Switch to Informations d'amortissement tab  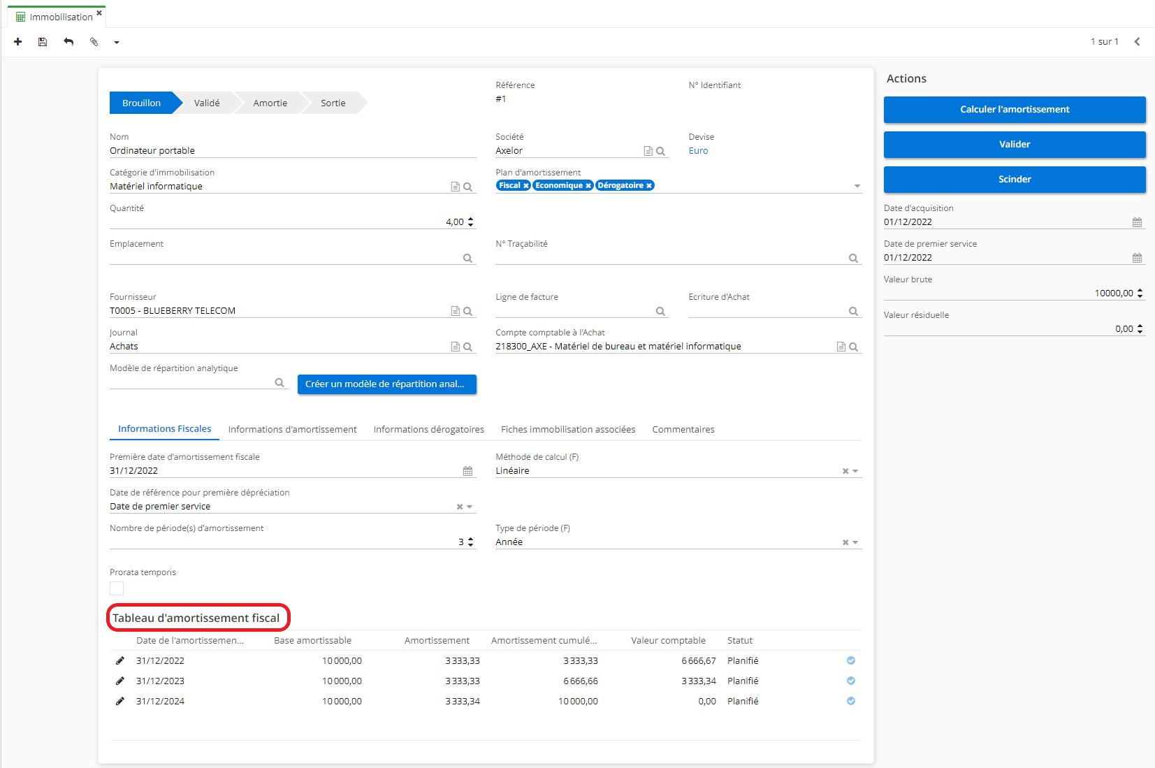293,430
